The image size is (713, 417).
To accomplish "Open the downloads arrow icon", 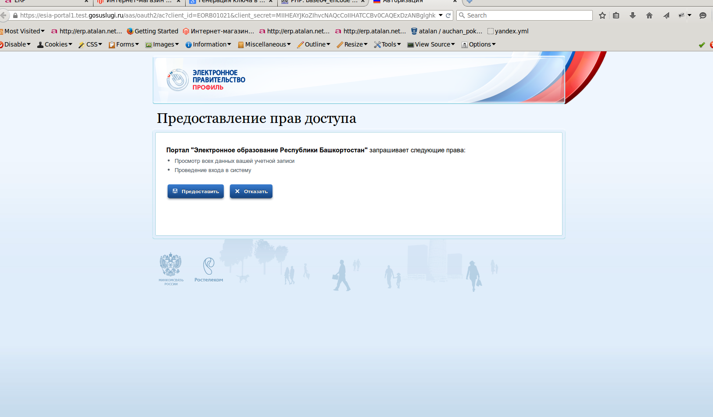I will pyautogui.click(x=633, y=15).
